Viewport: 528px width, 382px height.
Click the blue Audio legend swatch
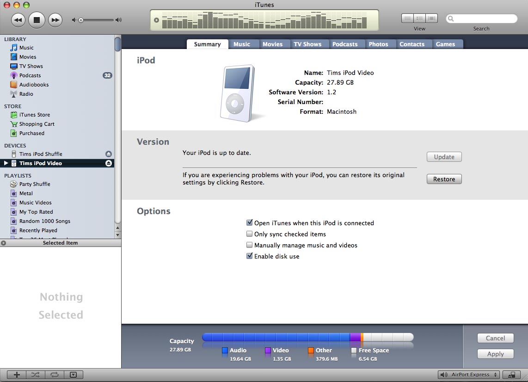pos(225,351)
